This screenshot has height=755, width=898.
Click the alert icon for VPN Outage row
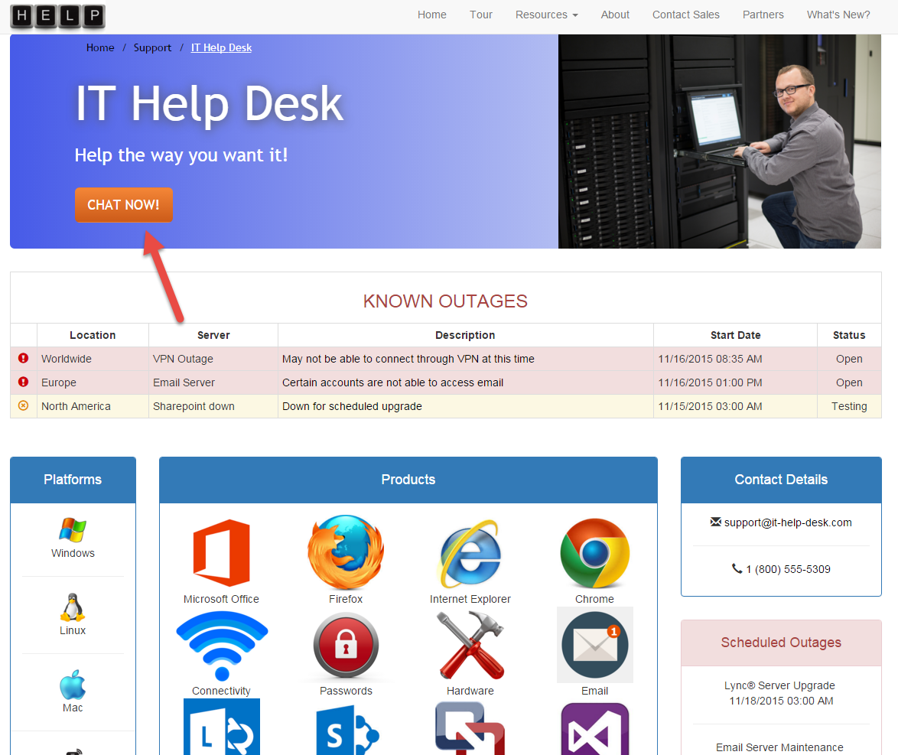(24, 358)
